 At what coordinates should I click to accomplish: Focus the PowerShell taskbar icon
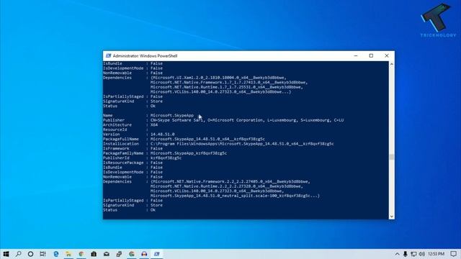[157, 254]
